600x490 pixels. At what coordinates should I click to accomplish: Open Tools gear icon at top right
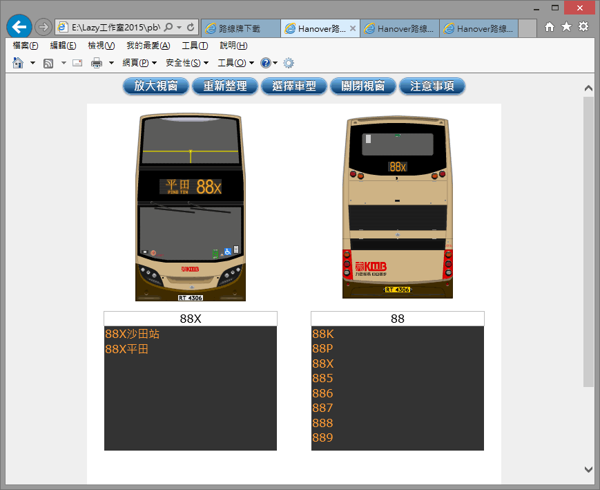point(583,27)
